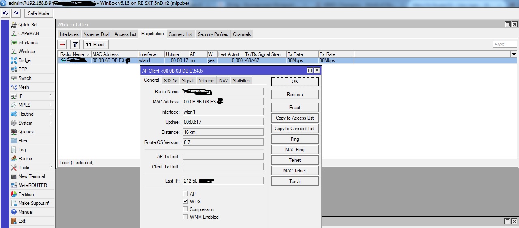Image resolution: width=519 pixels, height=228 pixels.
Task: Click the funnel filter icon
Action: [x=75, y=45]
